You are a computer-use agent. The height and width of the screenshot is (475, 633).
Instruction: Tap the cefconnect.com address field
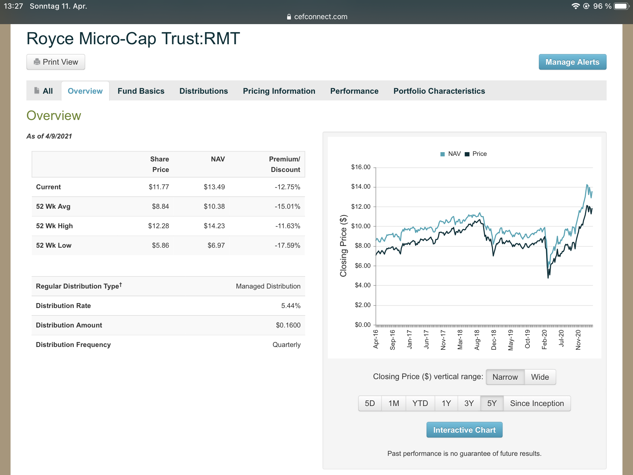[x=321, y=17]
